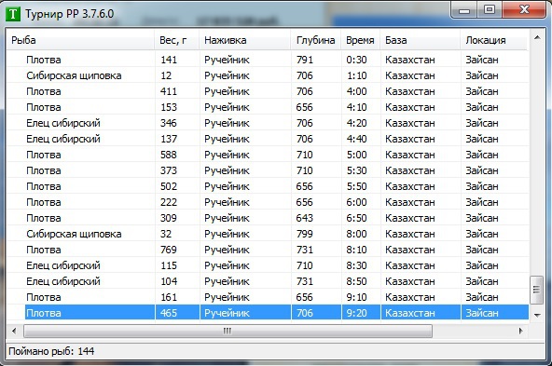This screenshot has height=366, width=552.
Task: Select the Елец сибирский row at 4:20
Action: point(268,123)
